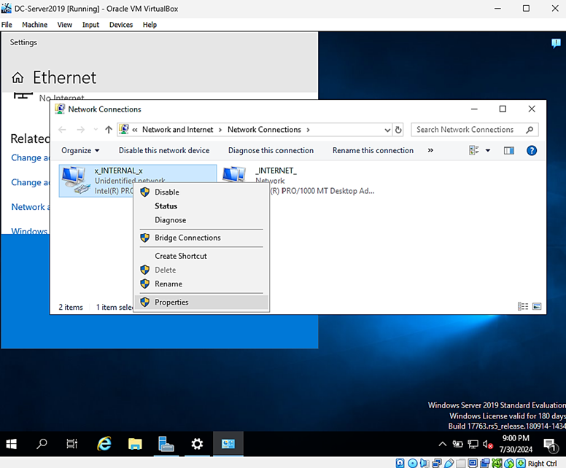This screenshot has height=468, width=566.
Task: Click Properties in the context menu
Action: (171, 303)
